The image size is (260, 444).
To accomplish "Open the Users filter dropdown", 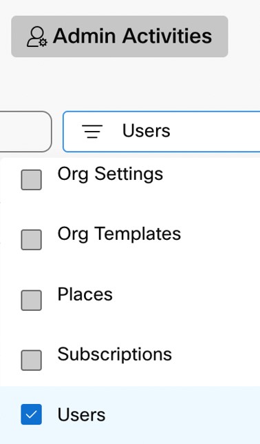I will [162, 132].
